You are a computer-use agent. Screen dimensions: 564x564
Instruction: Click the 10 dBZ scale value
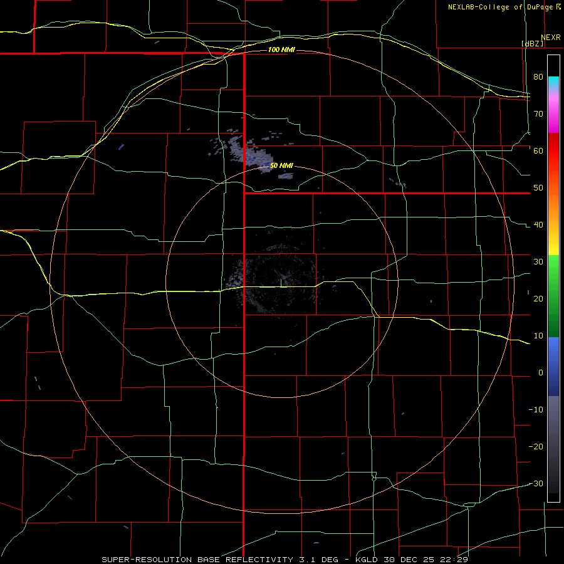tap(538, 336)
